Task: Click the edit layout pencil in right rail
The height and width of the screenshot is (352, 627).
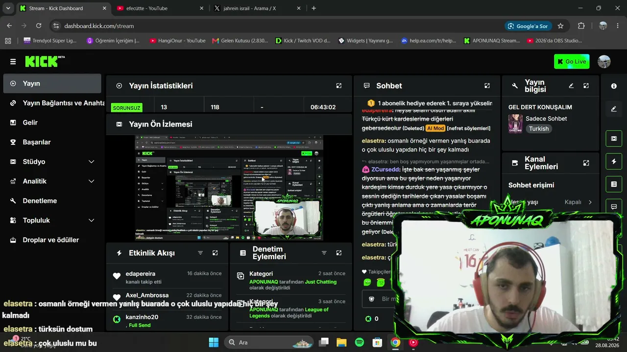Action: tap(614, 109)
